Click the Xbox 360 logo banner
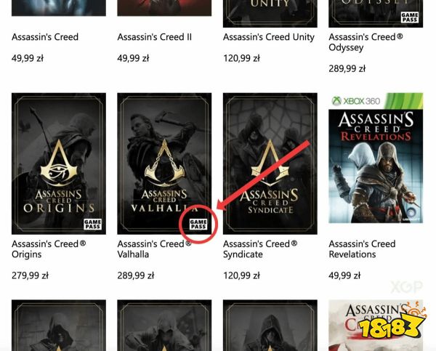436x351 pixels. pos(376,101)
